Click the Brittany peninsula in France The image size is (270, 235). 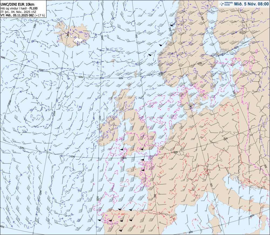click(136, 170)
